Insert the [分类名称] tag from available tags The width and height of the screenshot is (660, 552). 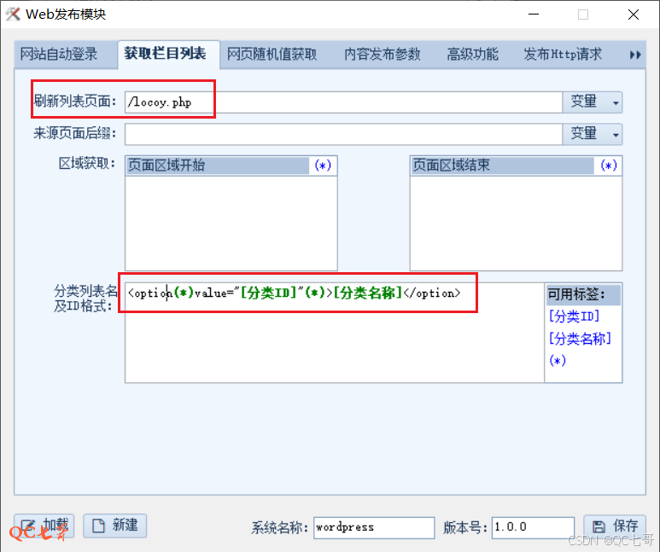(x=580, y=339)
